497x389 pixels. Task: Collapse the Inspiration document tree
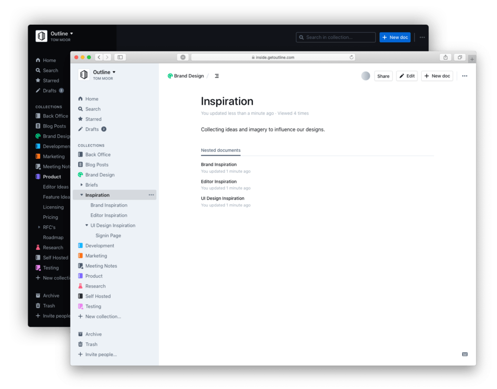[82, 195]
